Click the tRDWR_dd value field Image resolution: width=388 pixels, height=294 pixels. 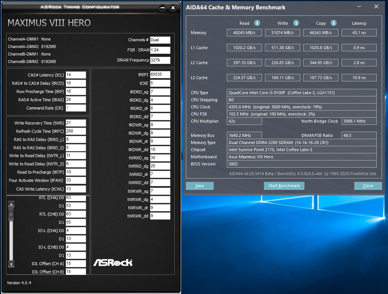point(160,150)
